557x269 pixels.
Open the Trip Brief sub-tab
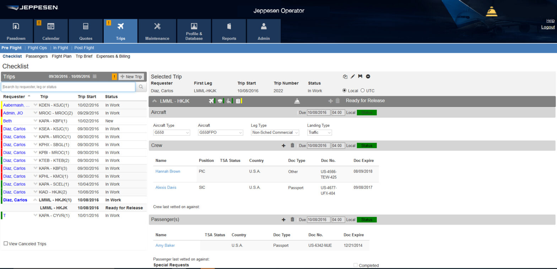pyautogui.click(x=84, y=56)
